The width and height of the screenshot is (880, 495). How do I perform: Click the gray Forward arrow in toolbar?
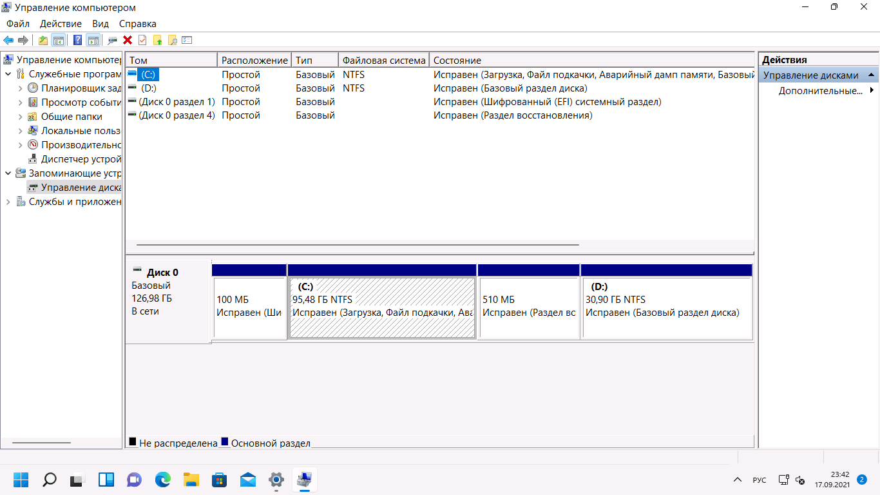[23, 40]
